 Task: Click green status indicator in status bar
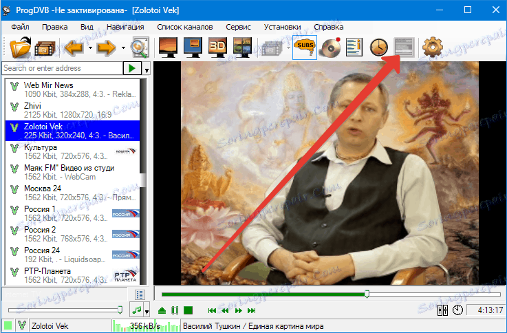[8, 325]
